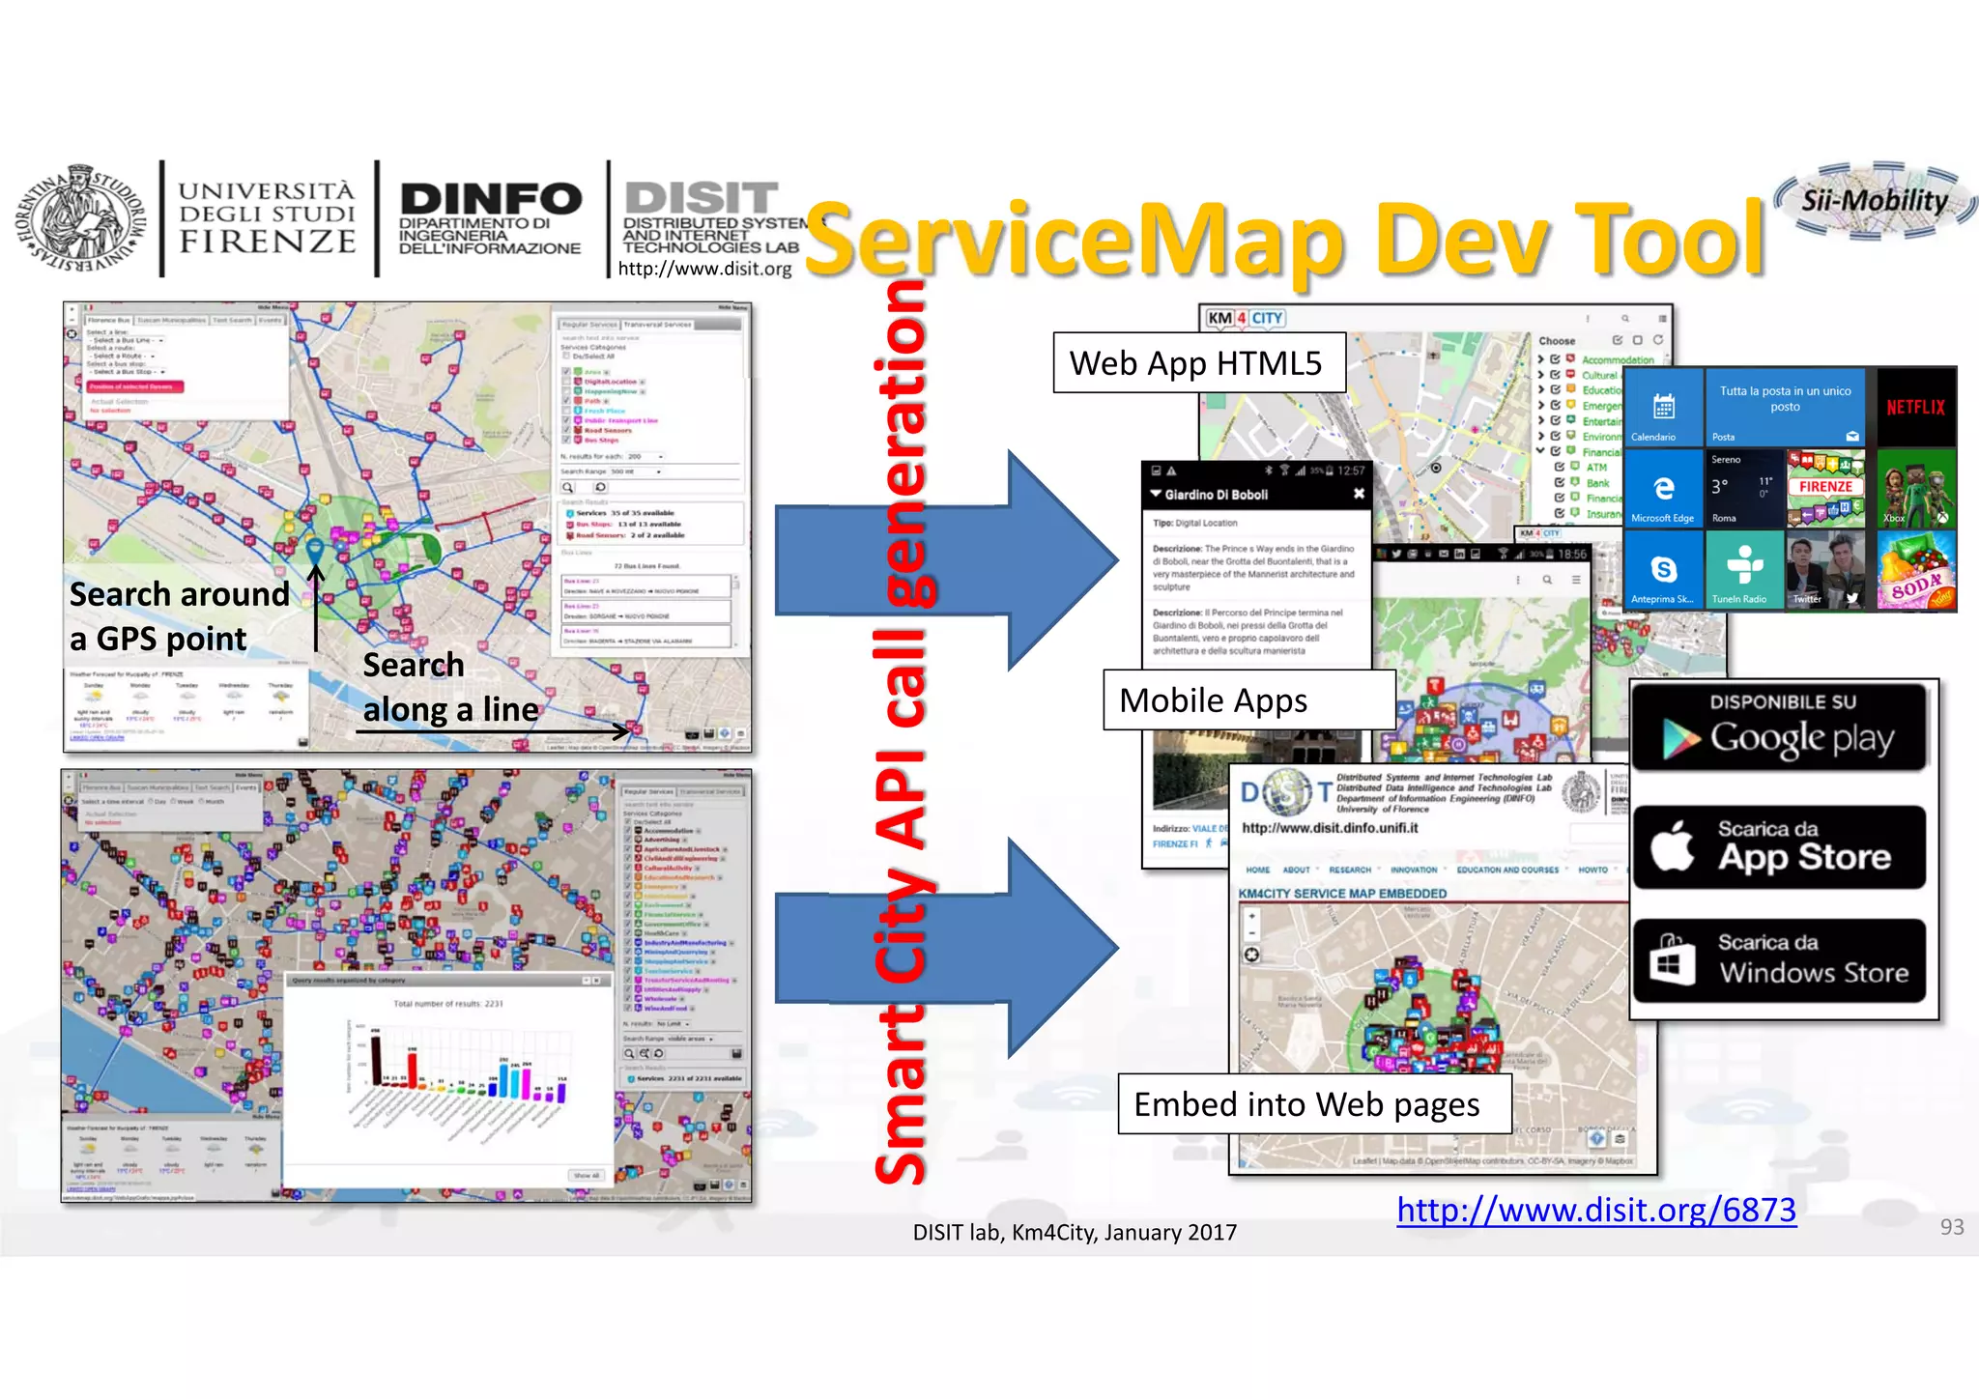Open the Search Range dropdown
The image size is (1979, 1399).
point(638,471)
